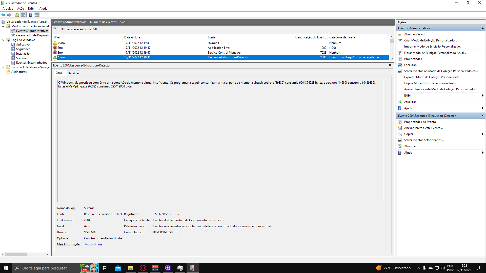Expand Logs de Aplicativos e Serviços node
The height and width of the screenshot is (273, 486).
click(3, 67)
